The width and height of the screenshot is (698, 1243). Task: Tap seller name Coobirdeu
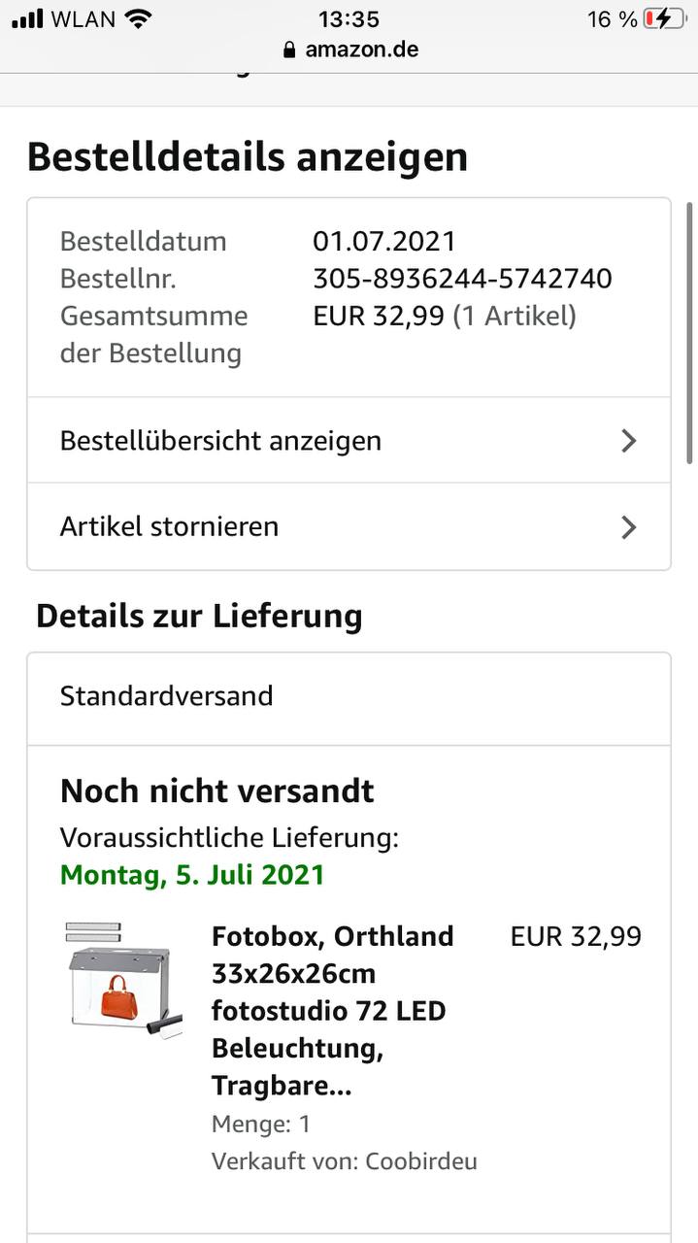pos(421,1161)
